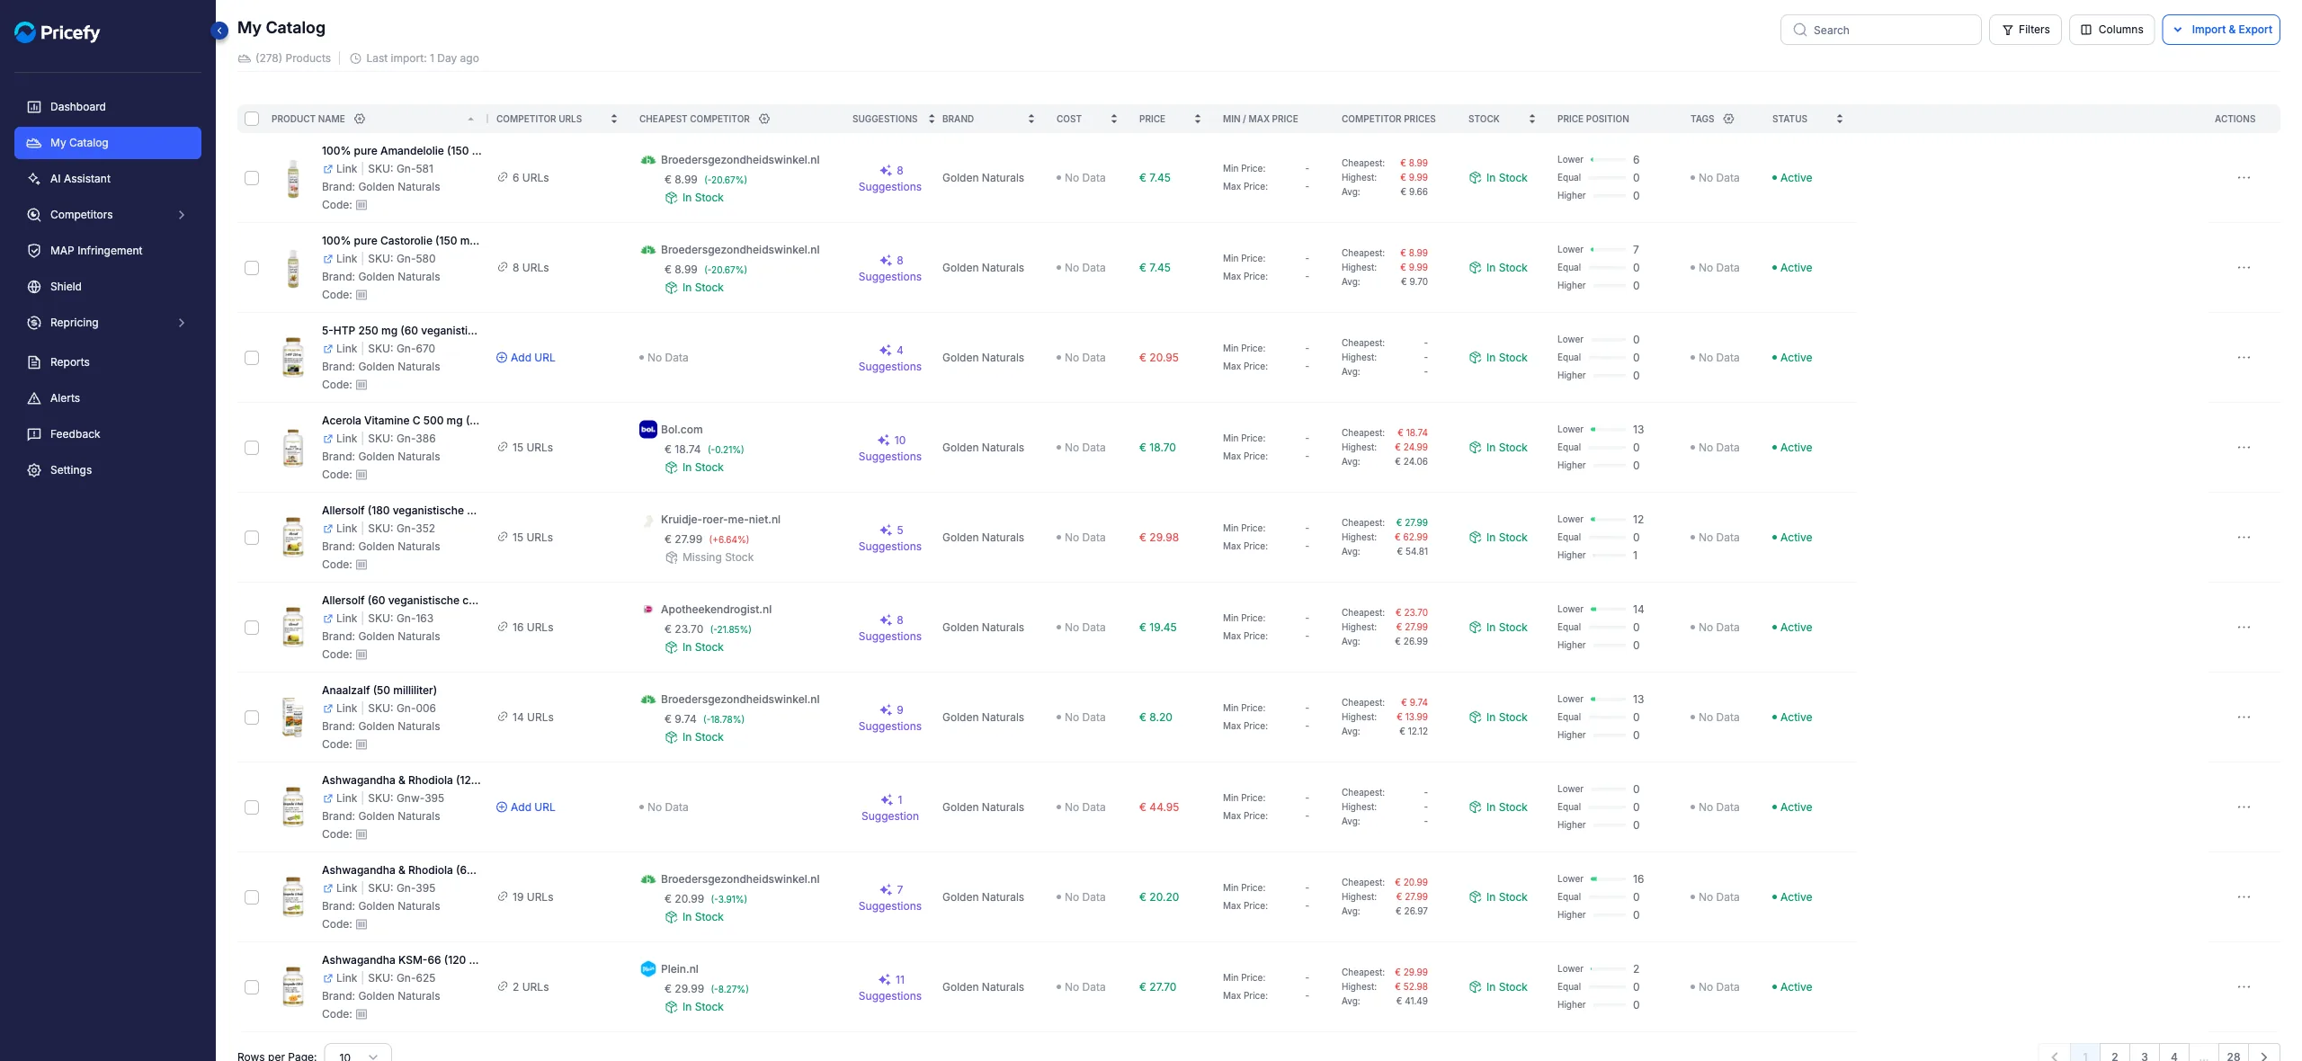Sort by Suggestions column

(932, 119)
